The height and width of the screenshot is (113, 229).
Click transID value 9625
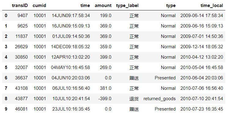(x=21, y=26)
